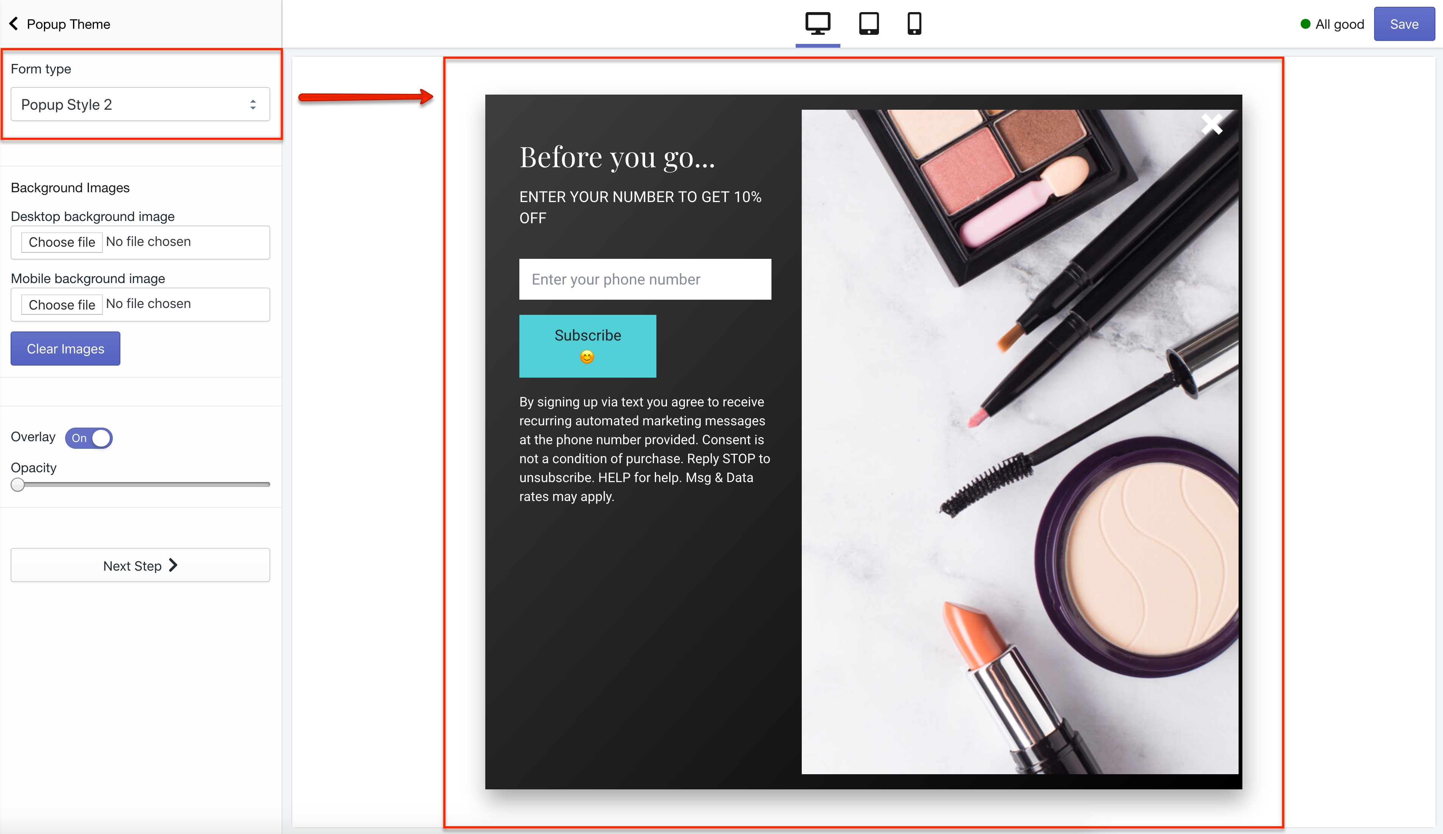The height and width of the screenshot is (834, 1443).
Task: Click the All good status indicator
Action: tap(1332, 24)
